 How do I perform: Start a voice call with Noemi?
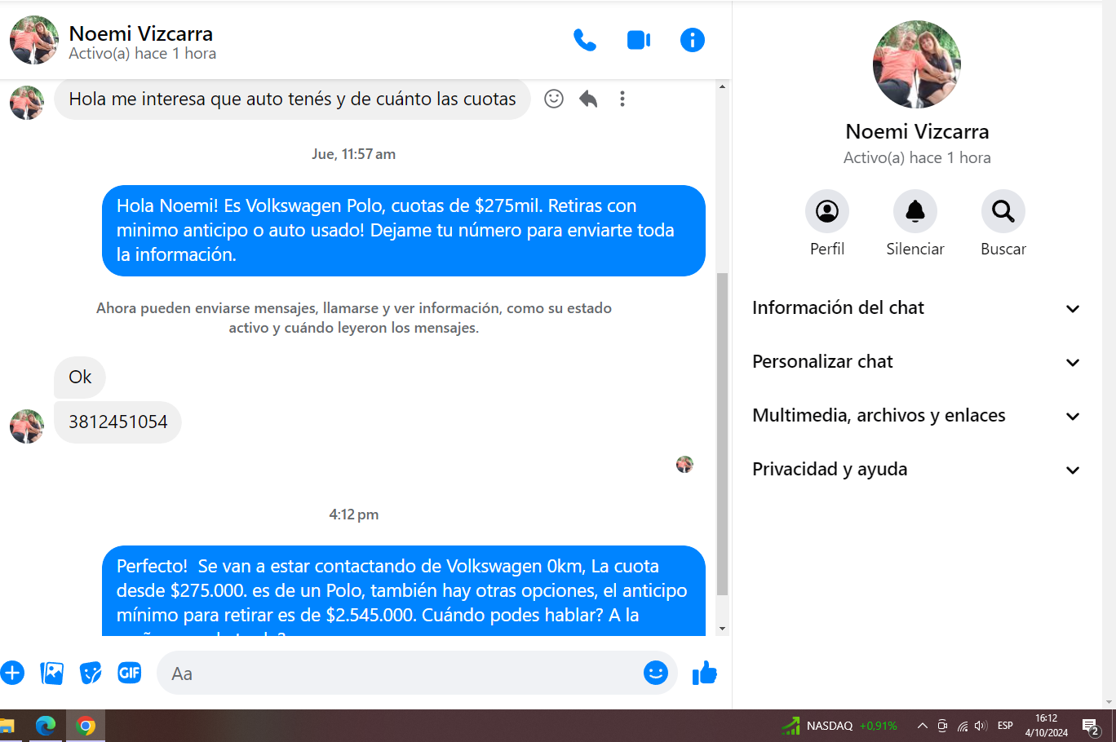[x=584, y=40]
